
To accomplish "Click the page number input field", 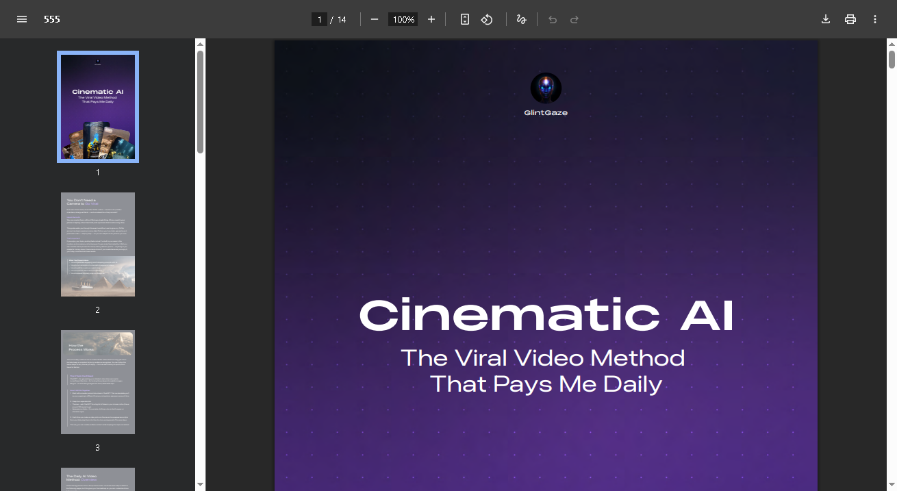I will pyautogui.click(x=319, y=19).
